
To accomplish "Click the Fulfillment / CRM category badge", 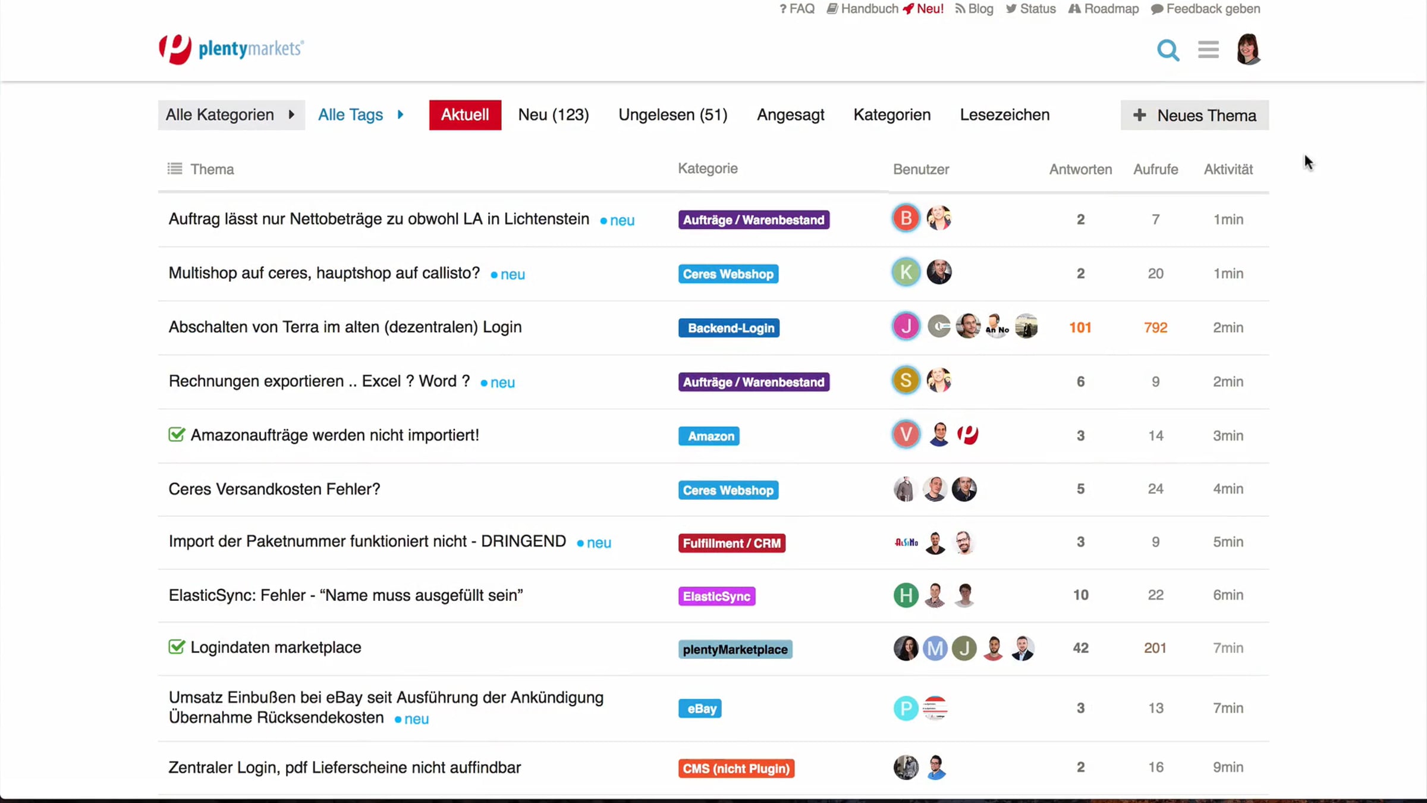I will [x=732, y=543].
